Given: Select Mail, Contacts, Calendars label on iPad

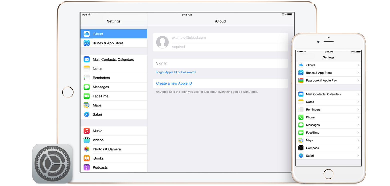Looking at the screenshot, I should pos(113,60).
